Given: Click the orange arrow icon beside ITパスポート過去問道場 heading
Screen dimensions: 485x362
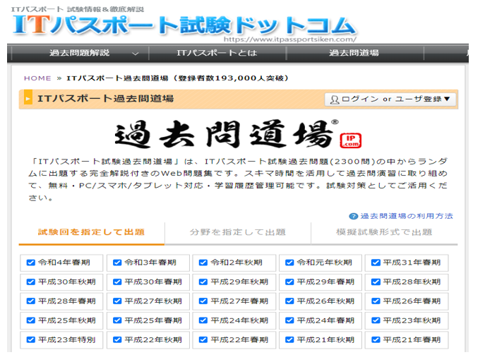Looking at the screenshot, I should coord(28,99).
